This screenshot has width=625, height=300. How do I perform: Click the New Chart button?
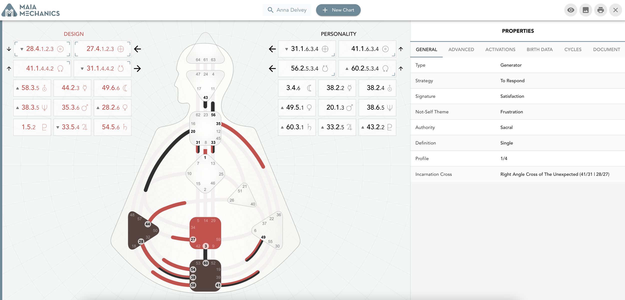tap(338, 10)
